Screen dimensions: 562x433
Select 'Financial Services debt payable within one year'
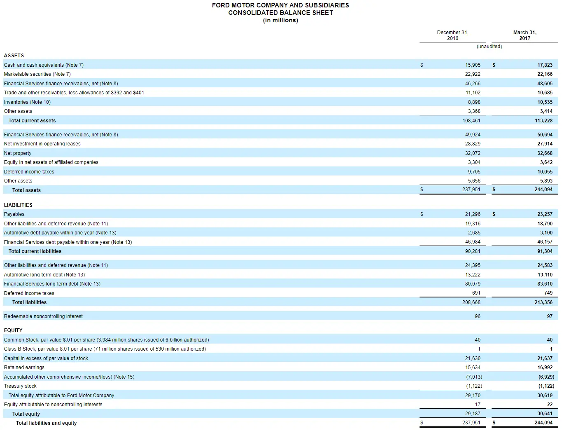click(x=68, y=242)
